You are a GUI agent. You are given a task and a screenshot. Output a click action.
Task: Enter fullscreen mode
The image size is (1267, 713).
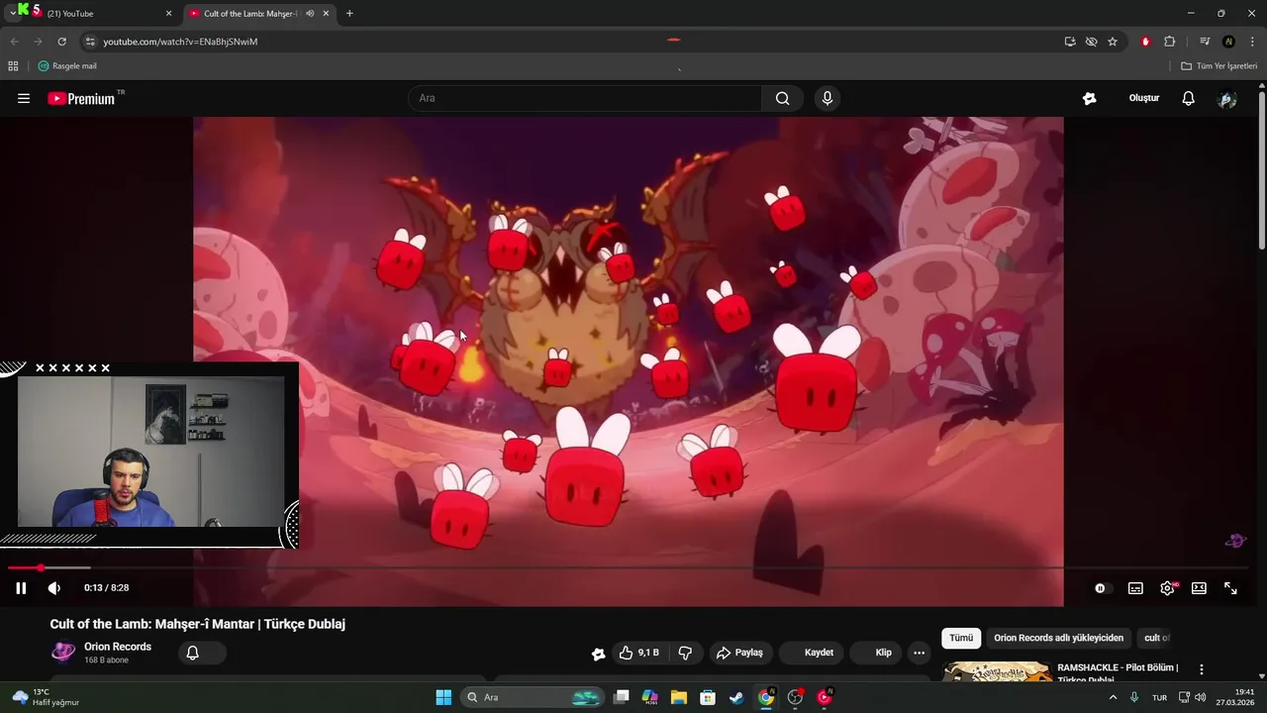point(1230,588)
